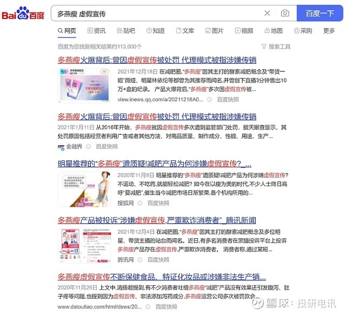Open camera image search icon
This screenshot has height=314, width=346.
coord(285,13)
